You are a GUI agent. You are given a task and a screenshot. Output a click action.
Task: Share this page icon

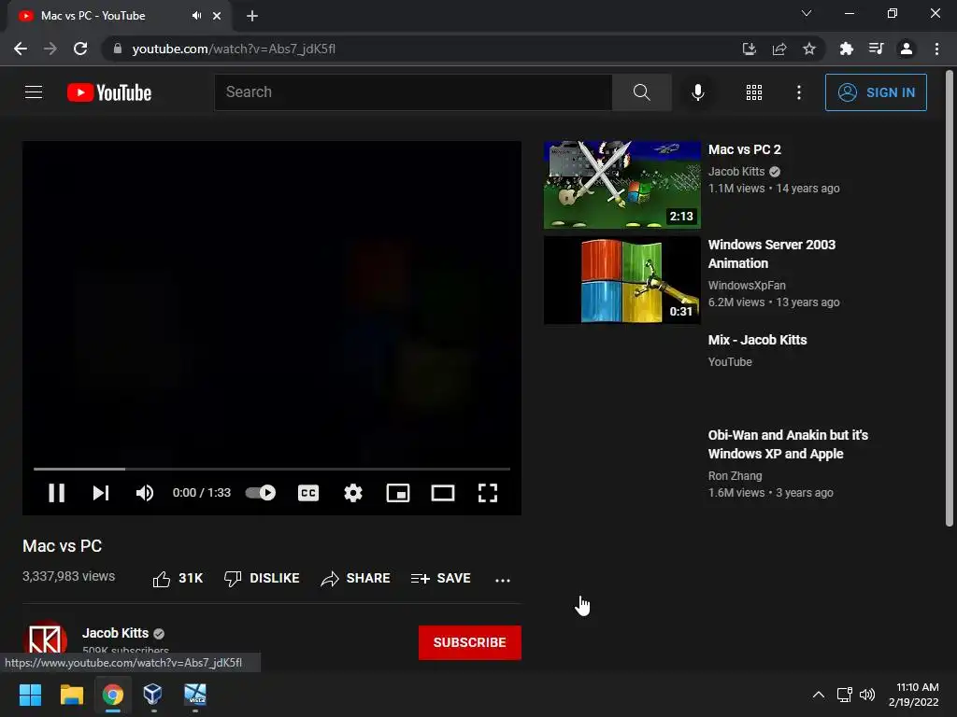pyautogui.click(x=778, y=49)
